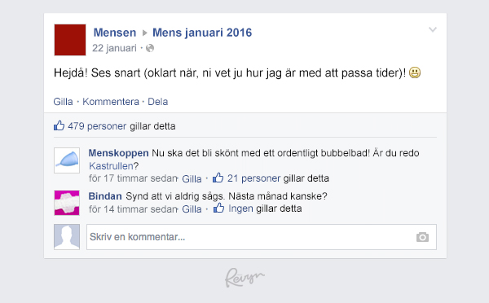
Task: Open the Mens januari 2016 group link
Action: click(x=202, y=33)
